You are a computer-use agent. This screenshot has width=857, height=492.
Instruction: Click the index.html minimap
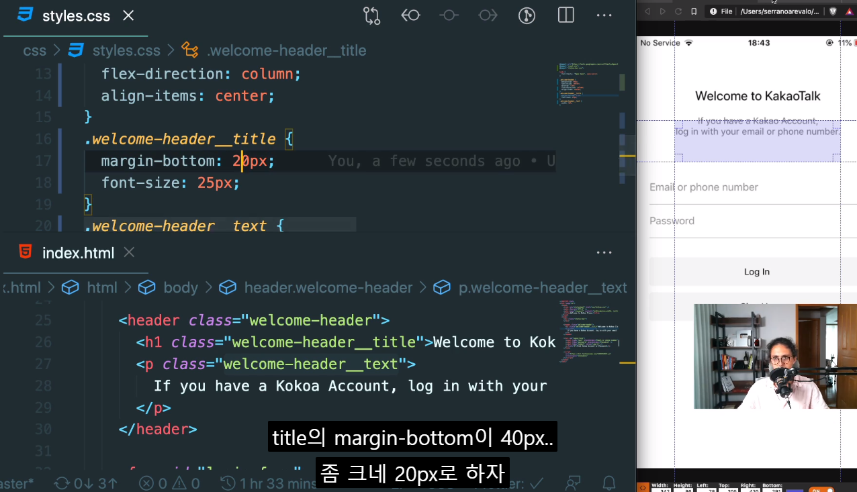(589, 332)
